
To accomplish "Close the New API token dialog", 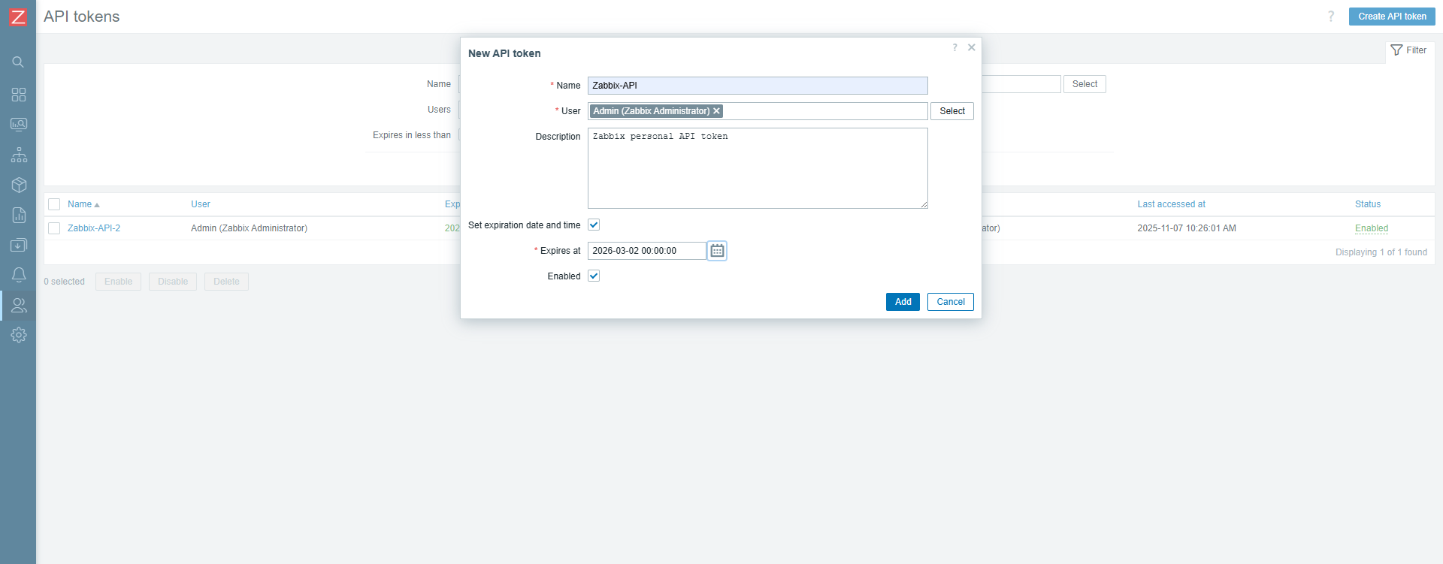I will pyautogui.click(x=971, y=47).
